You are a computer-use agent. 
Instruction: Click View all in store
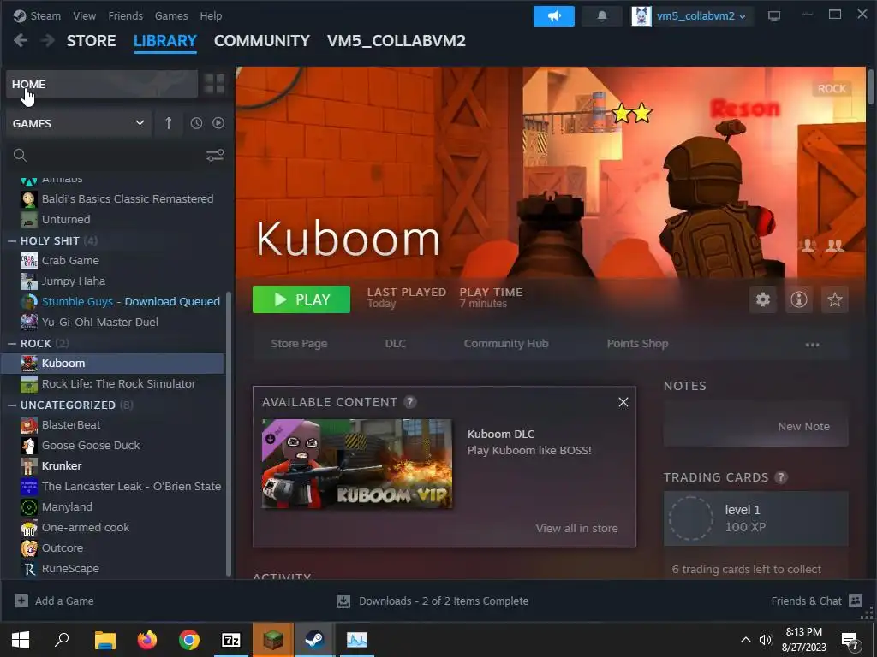pos(576,528)
